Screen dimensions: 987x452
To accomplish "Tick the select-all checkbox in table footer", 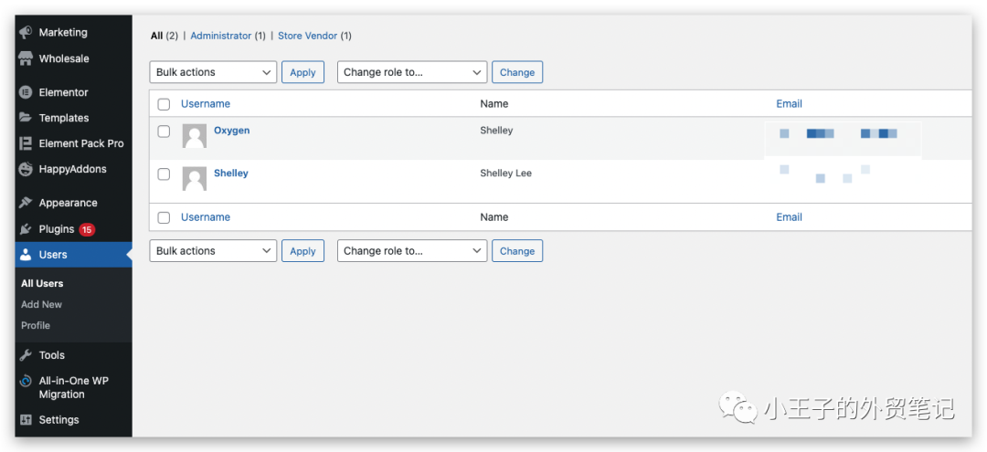I will (x=164, y=217).
